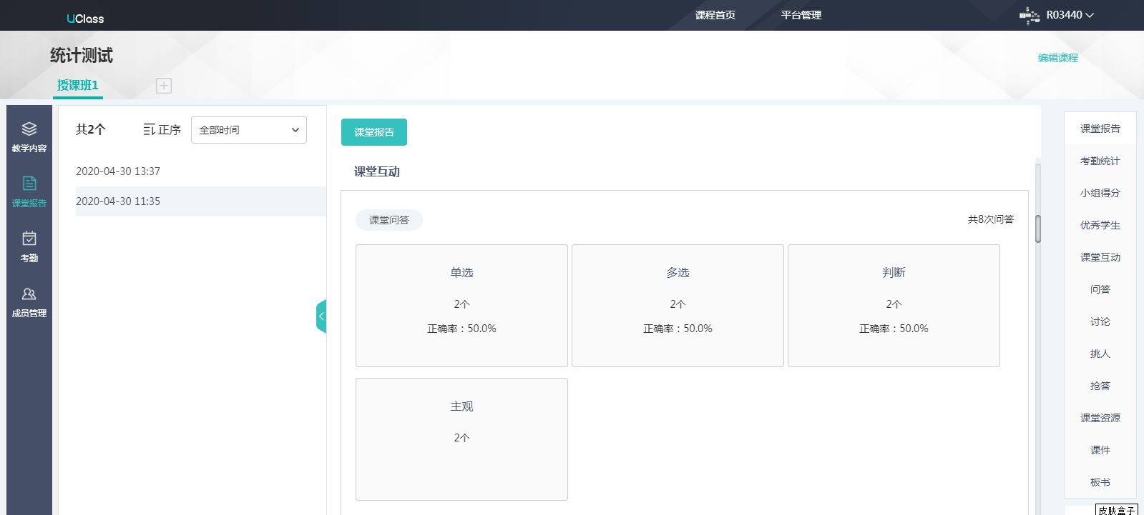The height and width of the screenshot is (515, 1144).
Task: Select the 课堂问答 pill tab
Action: 389,220
